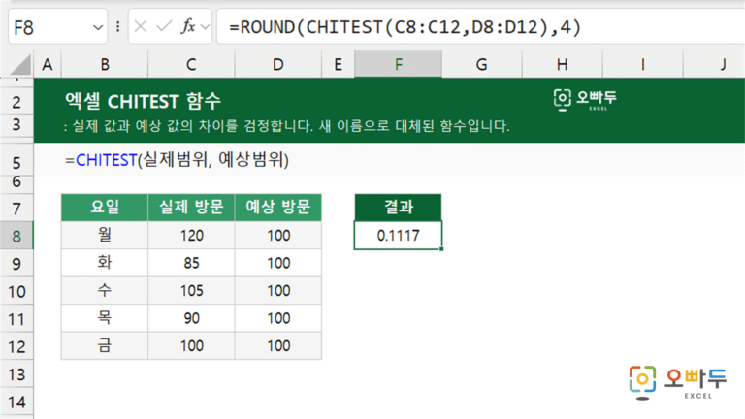Select column B header

(105, 64)
